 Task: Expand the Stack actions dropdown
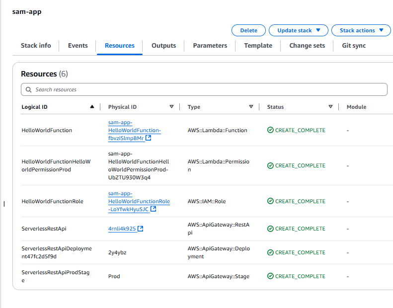pos(361,30)
